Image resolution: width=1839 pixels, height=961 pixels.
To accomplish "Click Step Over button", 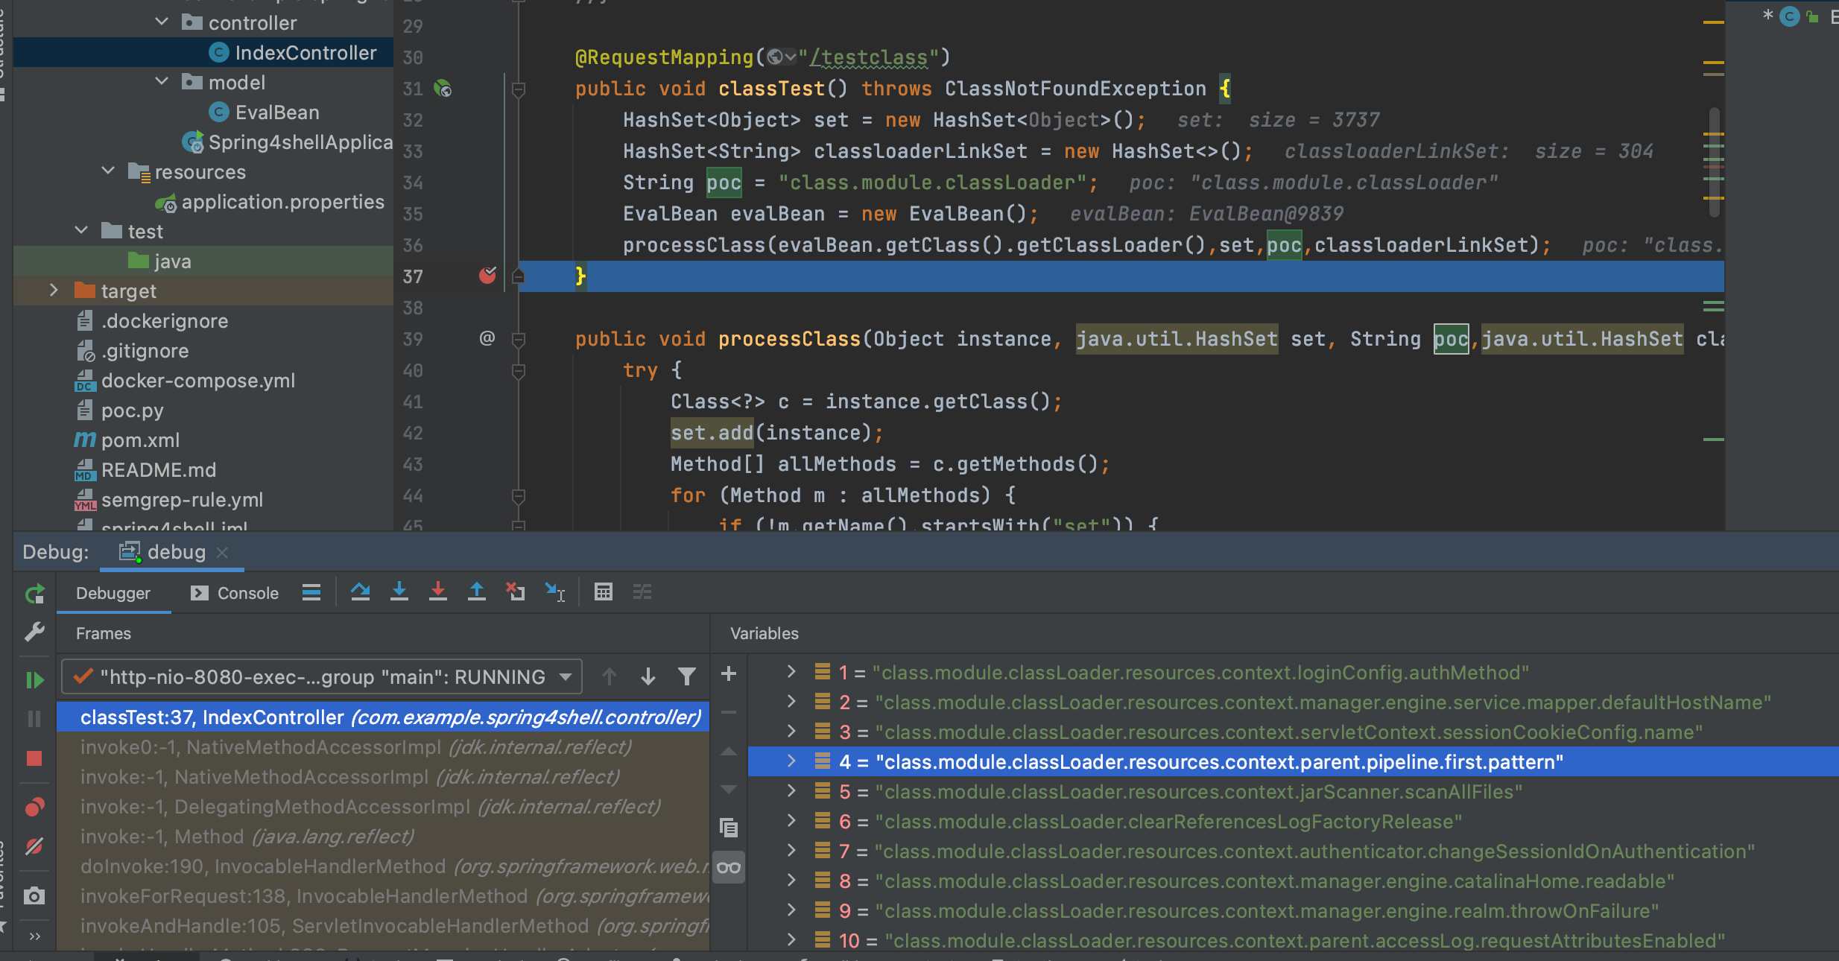I will pos(361,592).
